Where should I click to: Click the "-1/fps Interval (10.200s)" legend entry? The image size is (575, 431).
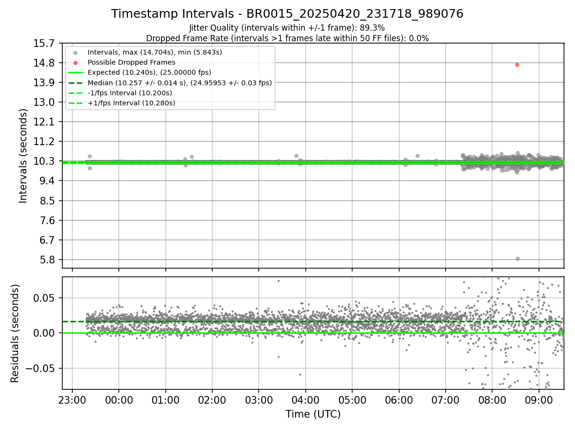129,93
